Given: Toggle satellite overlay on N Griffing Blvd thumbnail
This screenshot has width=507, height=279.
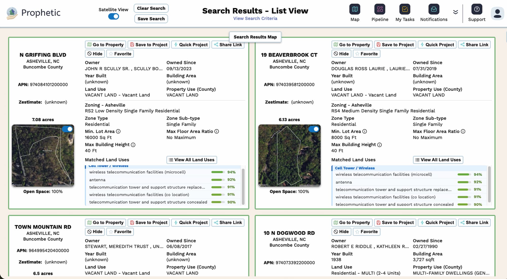Looking at the screenshot, I should coord(67,129).
